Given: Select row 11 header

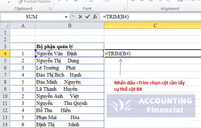Looking at the screenshot, I should 5,103.
